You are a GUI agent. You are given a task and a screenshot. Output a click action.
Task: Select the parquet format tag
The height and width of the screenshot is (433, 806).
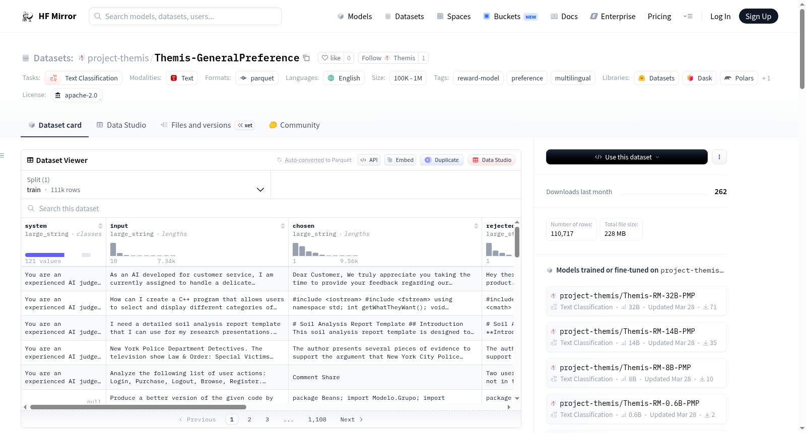pos(257,78)
